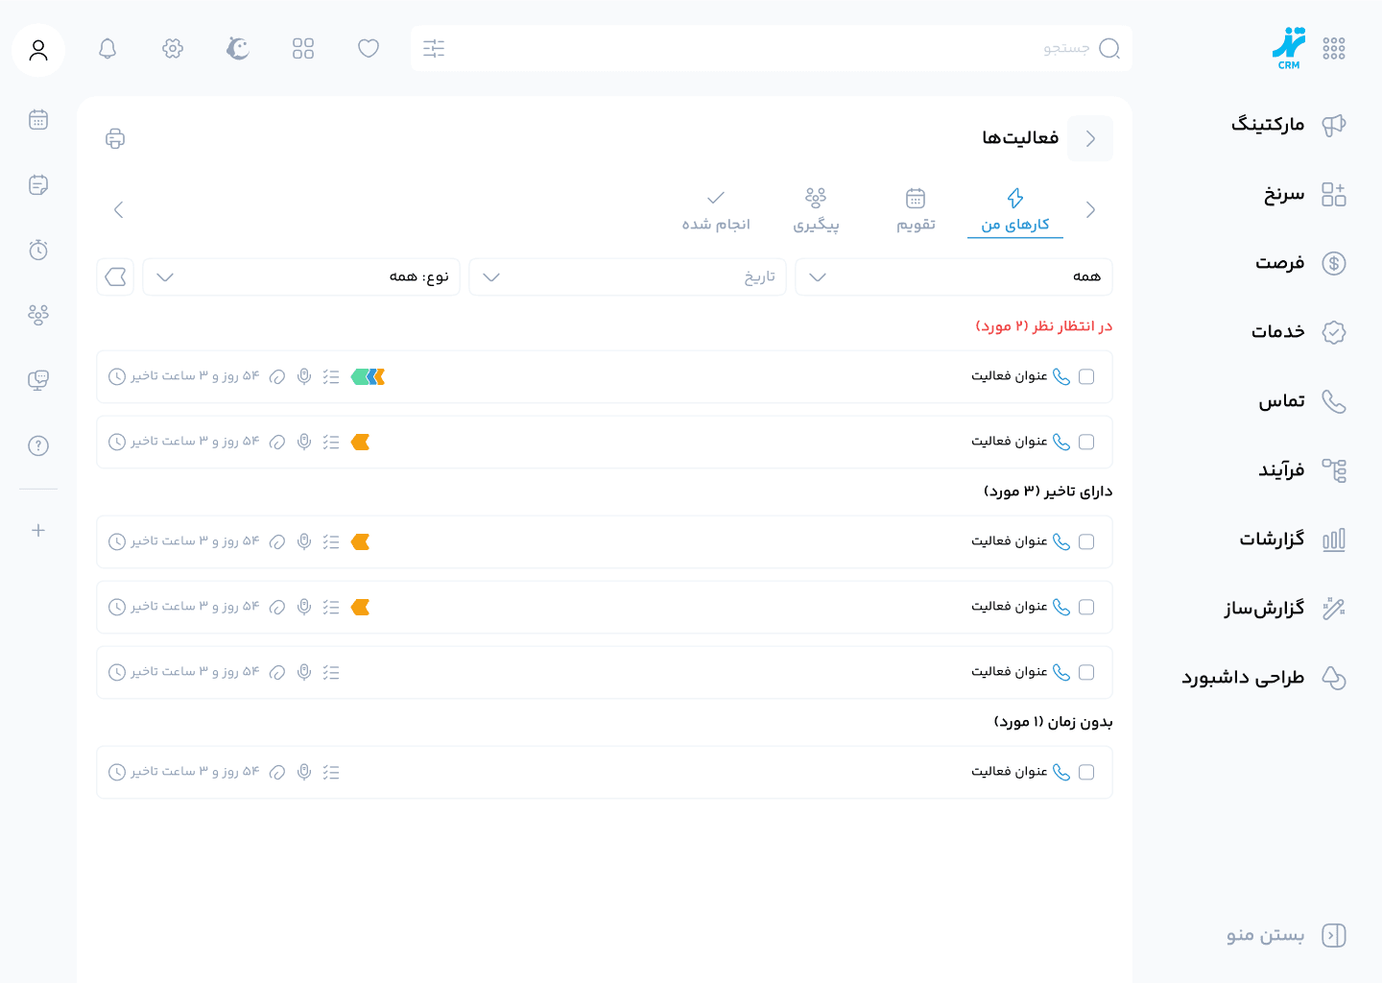Viewport: 1382px width, 984px height.
Task: Open the notifications bell icon
Action: point(107,48)
